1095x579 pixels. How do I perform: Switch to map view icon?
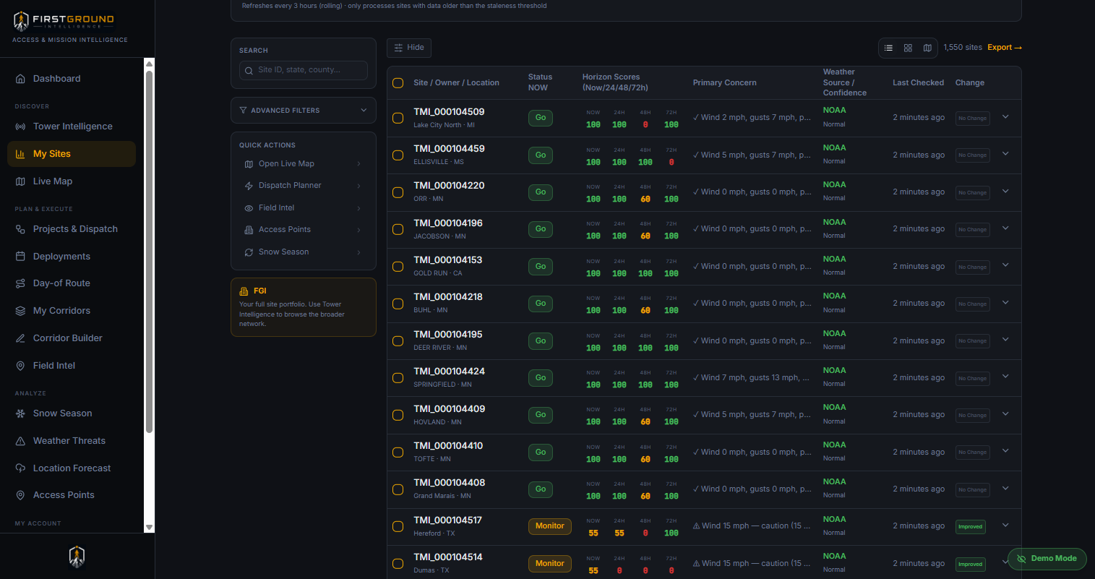(x=927, y=48)
